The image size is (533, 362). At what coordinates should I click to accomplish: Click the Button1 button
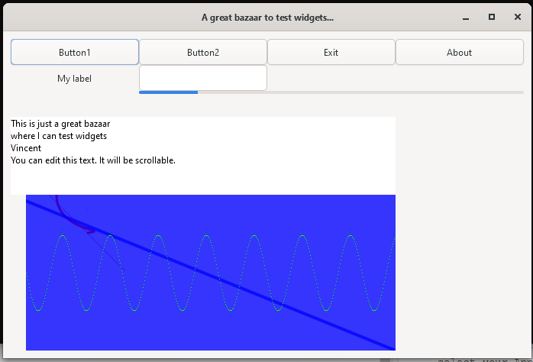75,52
